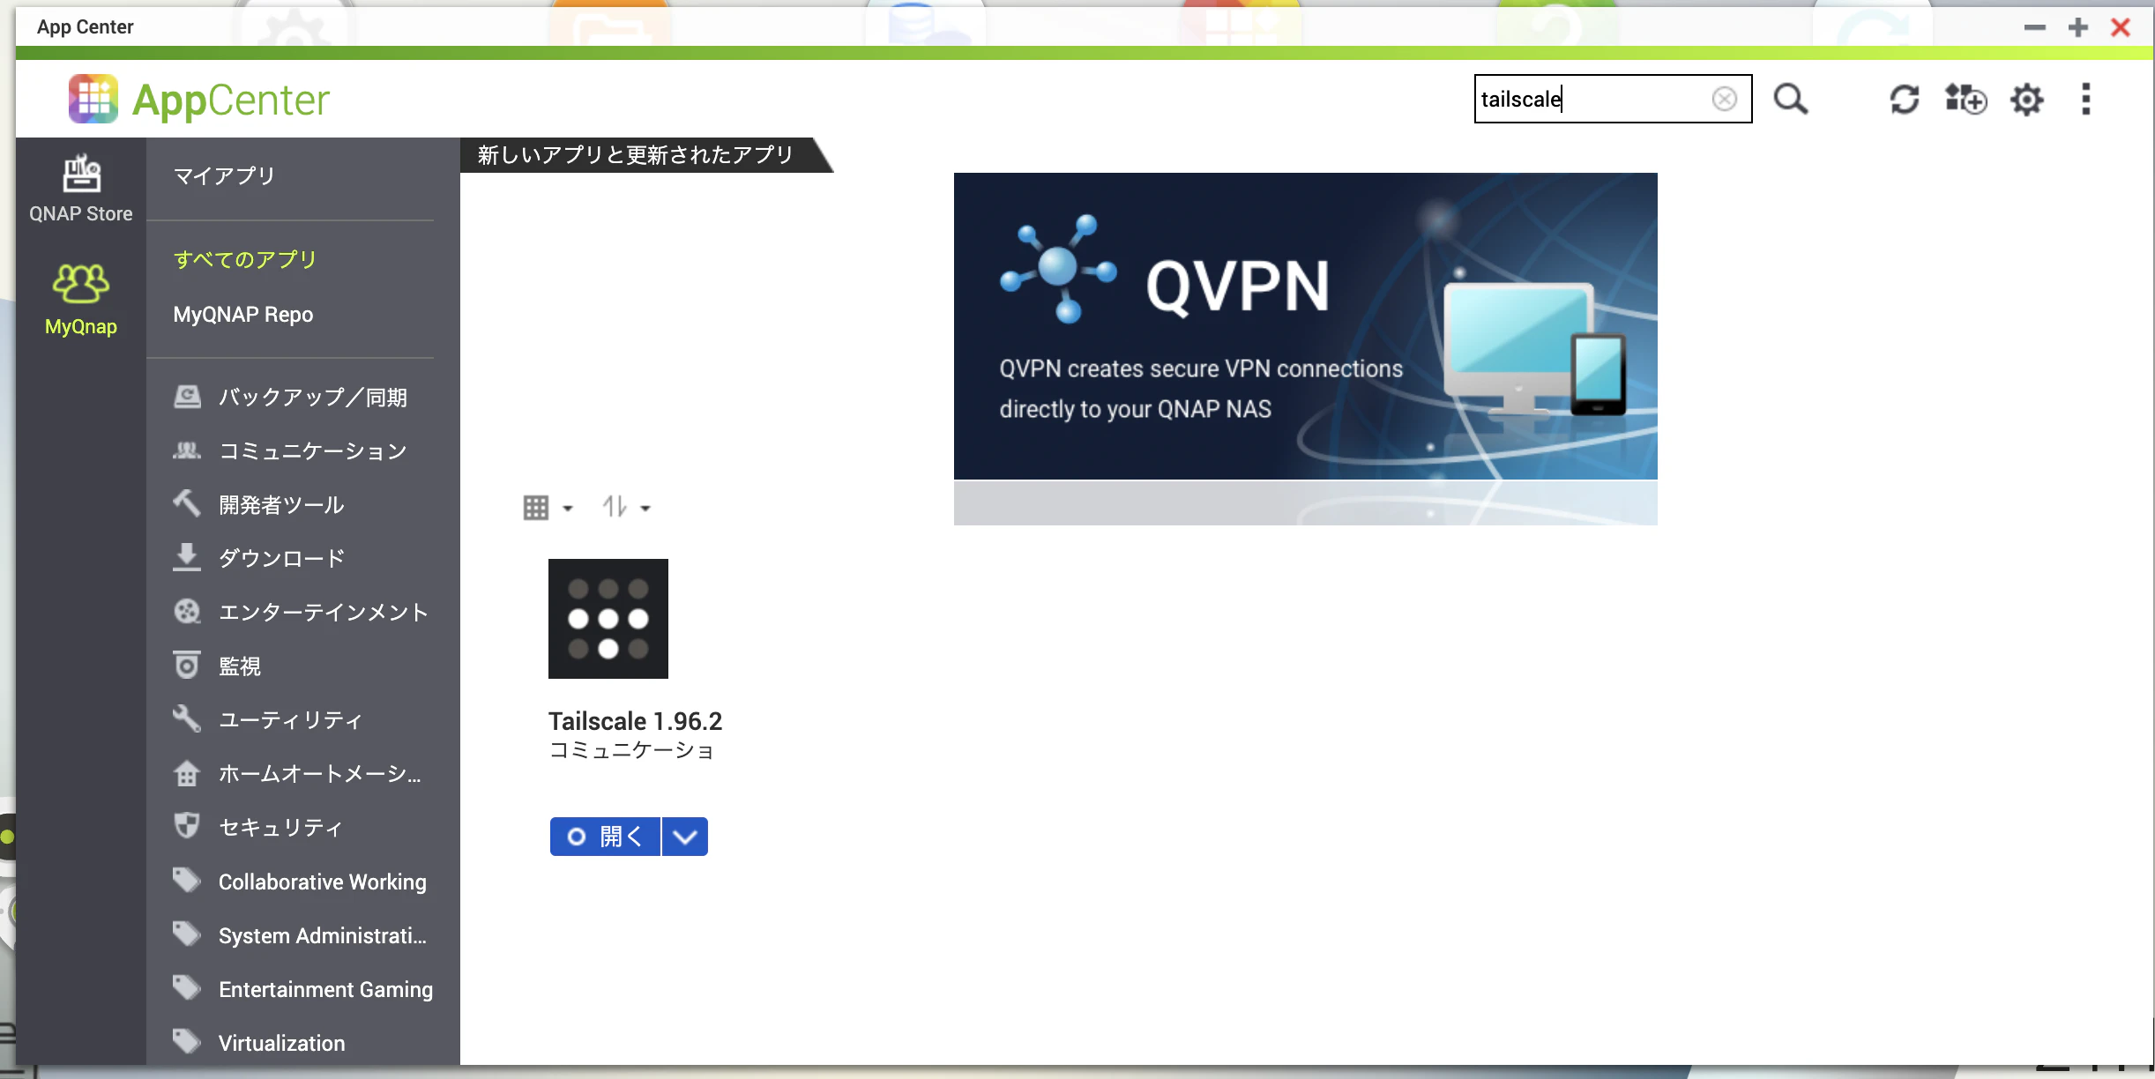Open the コミュニケーション category
The image size is (2155, 1079).
313,451
